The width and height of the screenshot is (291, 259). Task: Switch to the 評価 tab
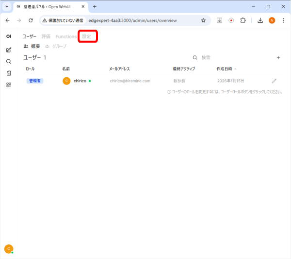[46, 36]
